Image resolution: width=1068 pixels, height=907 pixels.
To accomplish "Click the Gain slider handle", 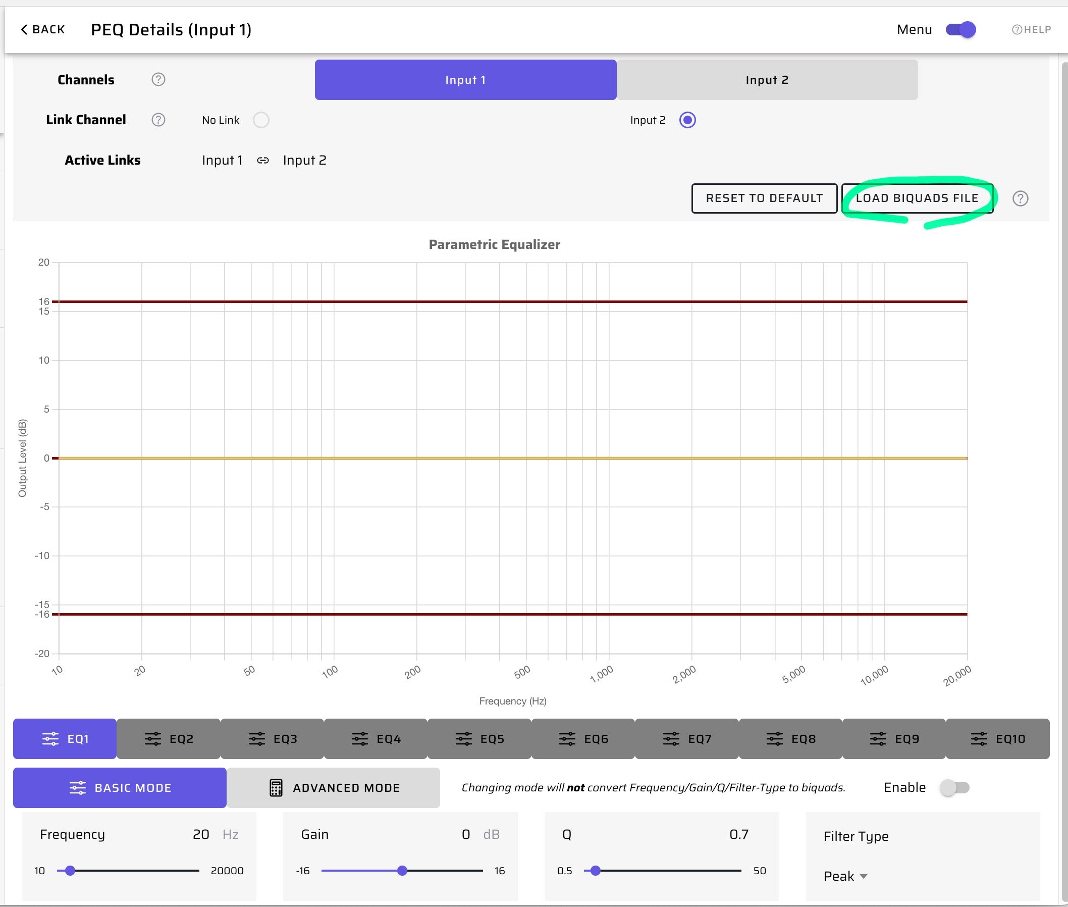I will tap(402, 871).
